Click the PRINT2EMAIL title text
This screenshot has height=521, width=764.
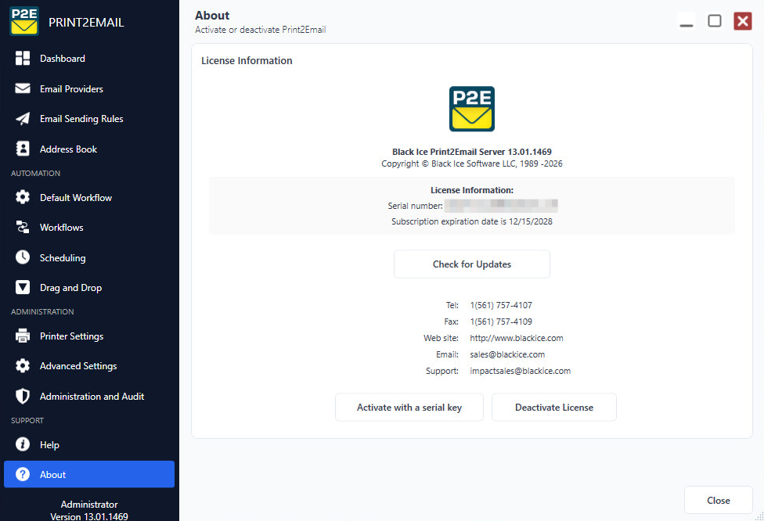click(x=86, y=23)
